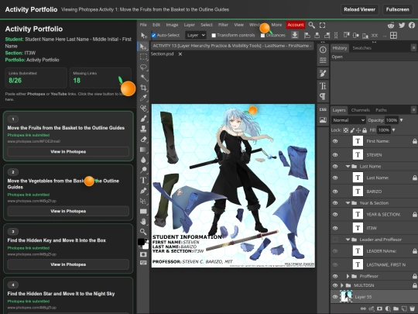Open the Layer auto-select dropdown
This screenshot has width=418, height=314.
pos(195,35)
